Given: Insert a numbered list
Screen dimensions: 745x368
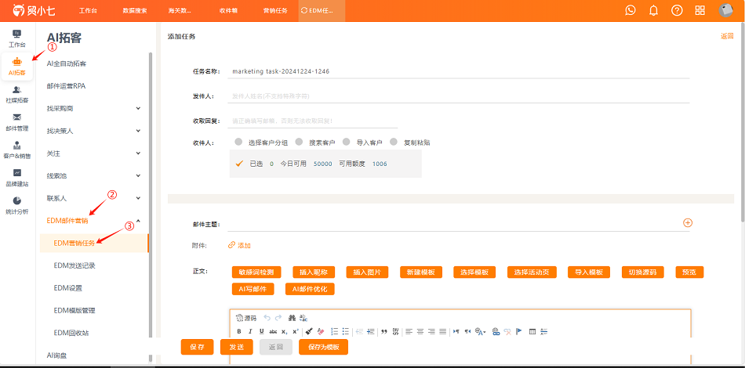Looking at the screenshot, I should 335,331.
